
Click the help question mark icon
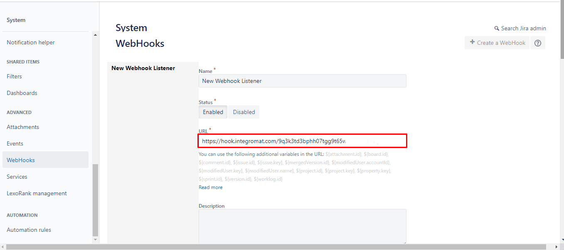coord(537,43)
